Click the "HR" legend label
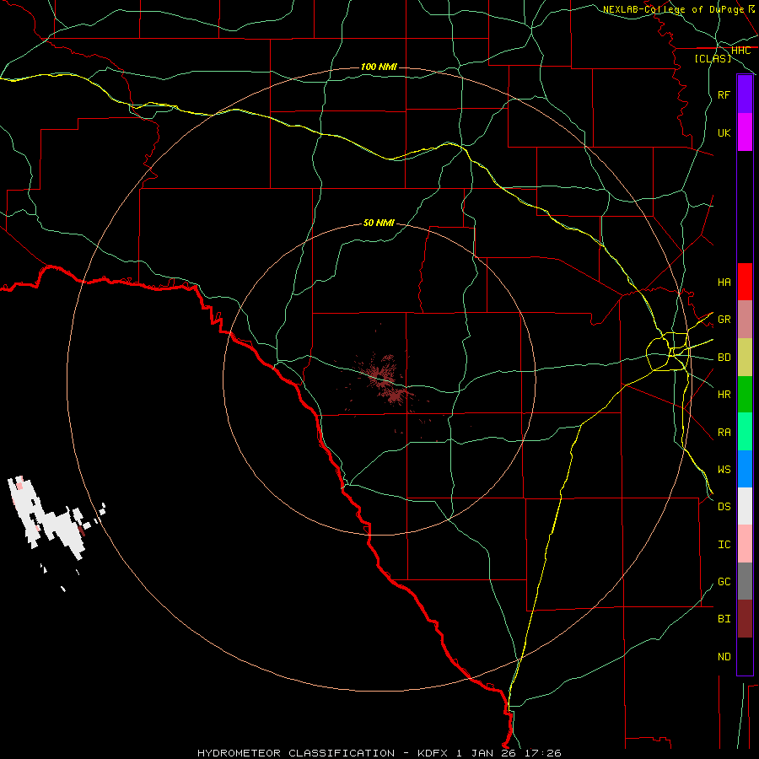Screen dimensions: 759x759 click(724, 395)
